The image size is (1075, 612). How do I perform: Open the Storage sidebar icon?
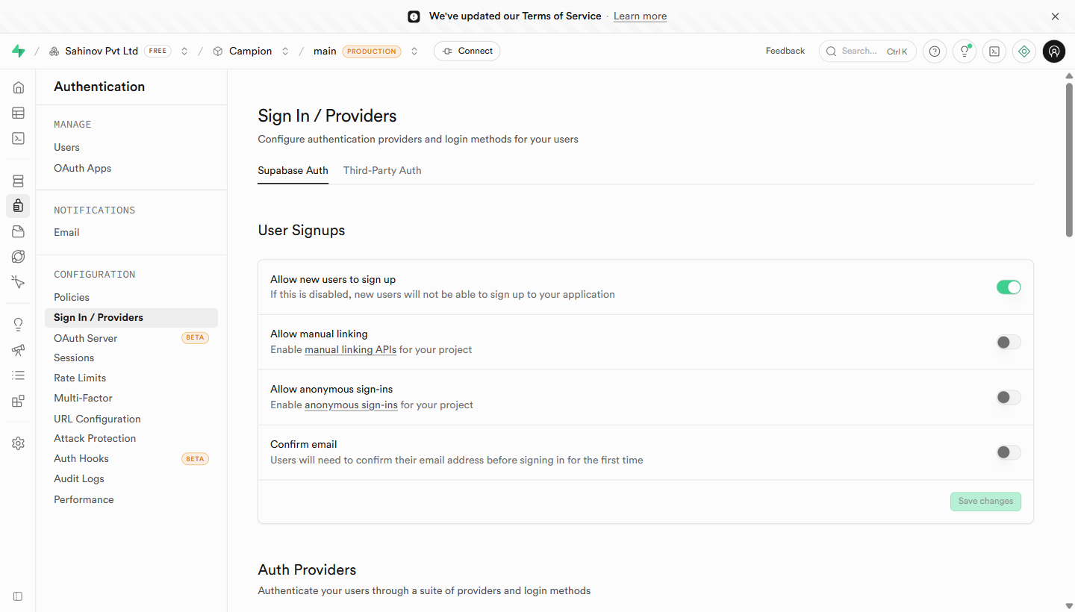point(18,231)
